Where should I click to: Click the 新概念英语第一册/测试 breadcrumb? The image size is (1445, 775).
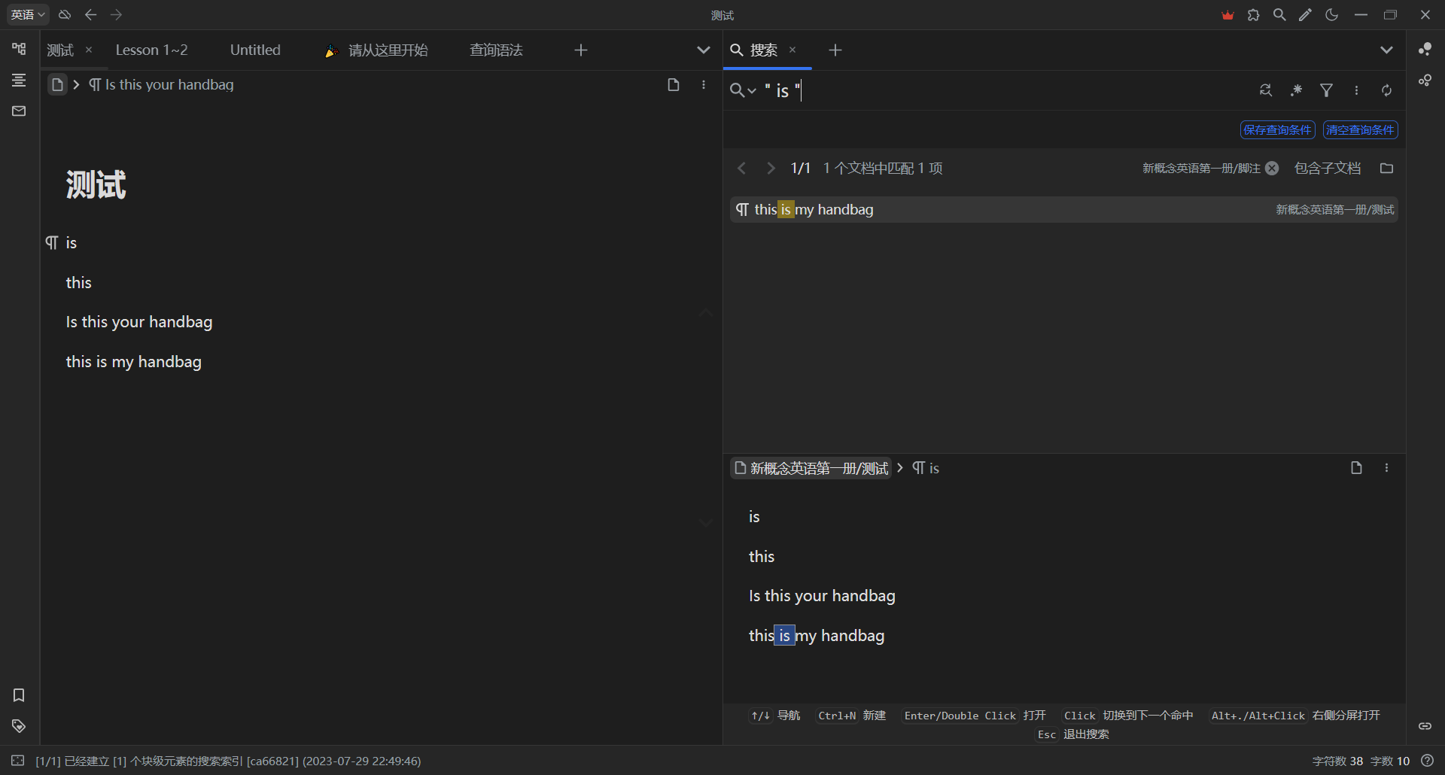point(811,468)
